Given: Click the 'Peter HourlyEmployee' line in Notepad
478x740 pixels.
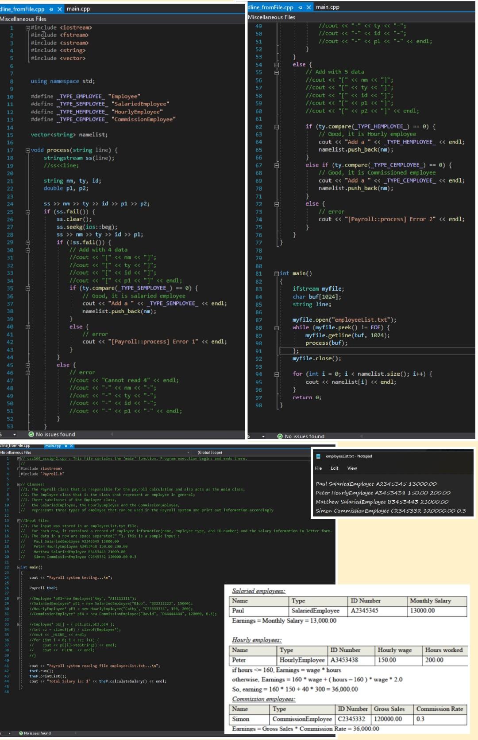Looking at the screenshot, I should [x=383, y=493].
